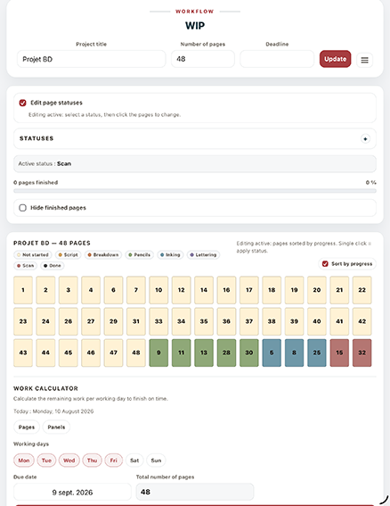Click page tile 33
This screenshot has height=506, width=390.
point(158,321)
